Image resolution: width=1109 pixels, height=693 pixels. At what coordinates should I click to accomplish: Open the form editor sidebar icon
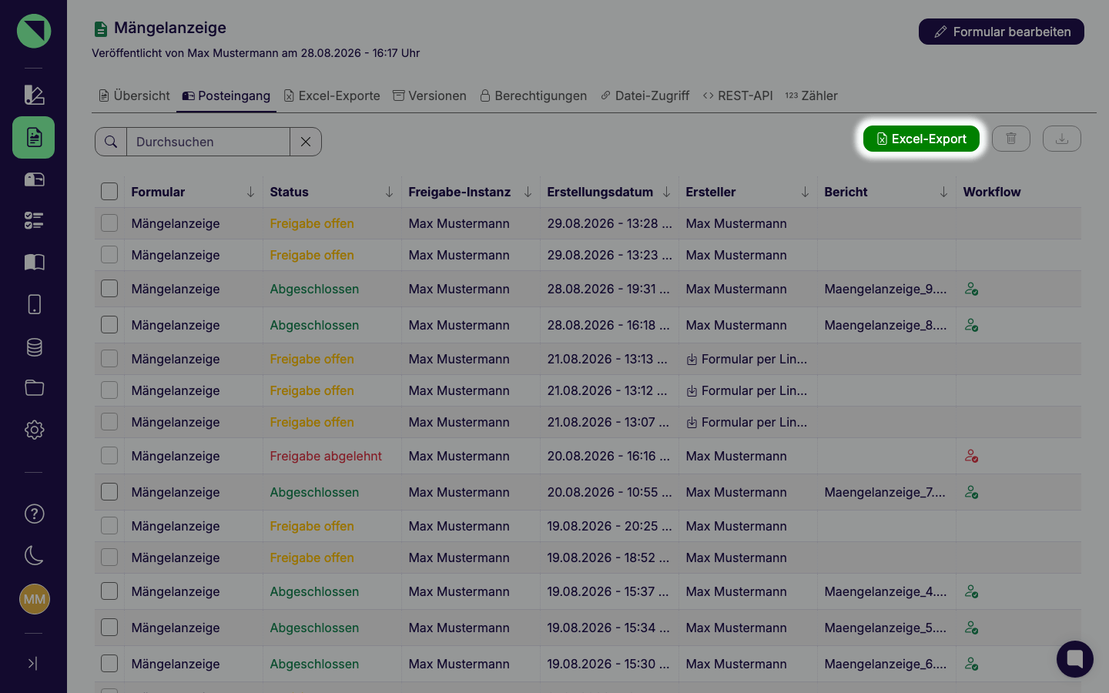pos(34,95)
